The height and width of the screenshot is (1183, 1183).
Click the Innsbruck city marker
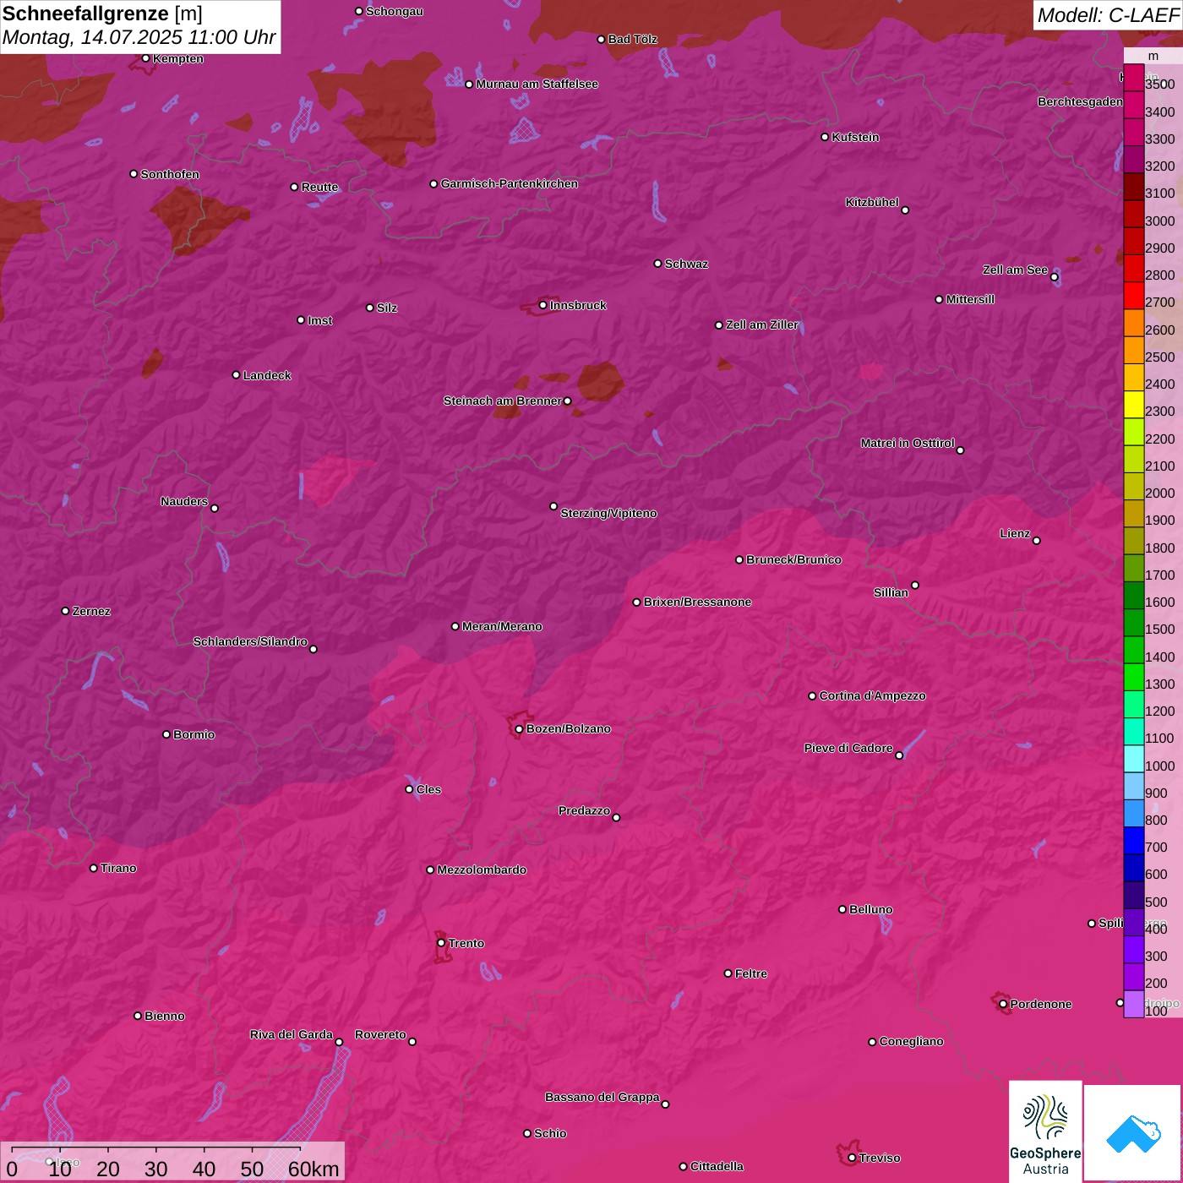(x=542, y=305)
